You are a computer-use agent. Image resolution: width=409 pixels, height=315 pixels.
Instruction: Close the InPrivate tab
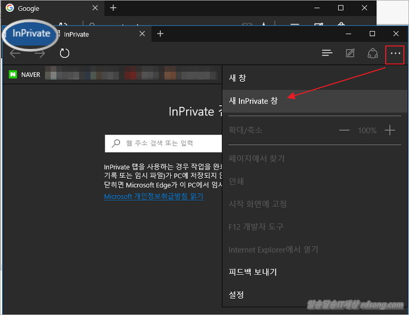142,34
